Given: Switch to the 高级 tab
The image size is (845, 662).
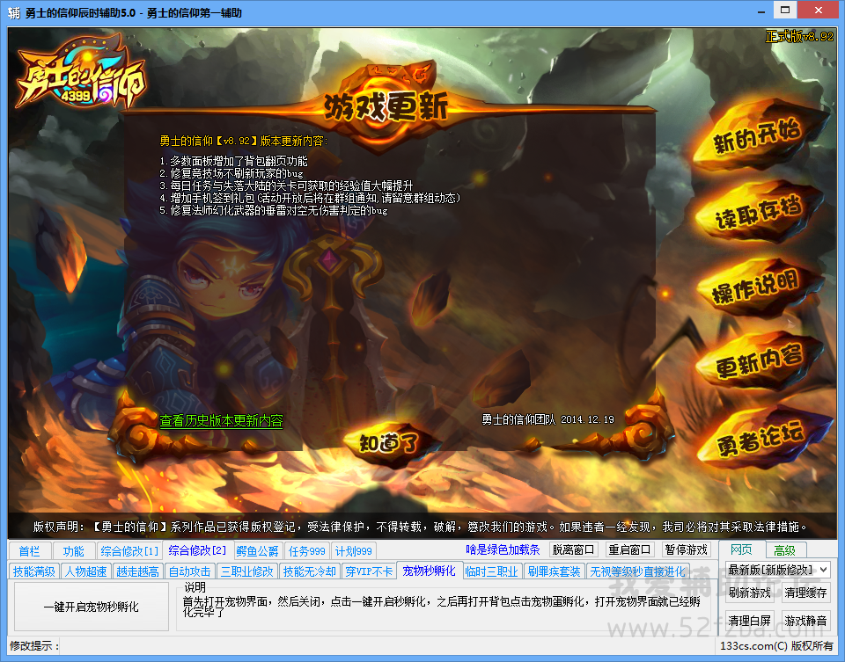Looking at the screenshot, I should [x=784, y=550].
